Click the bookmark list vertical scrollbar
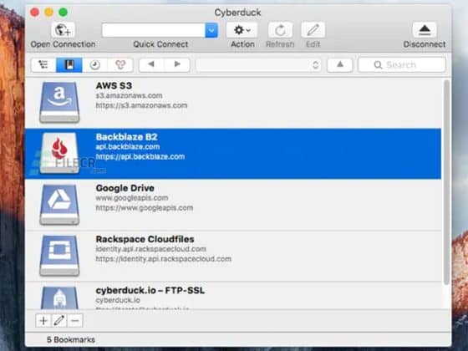Image resolution: width=468 pixels, height=351 pixels. click(446, 182)
